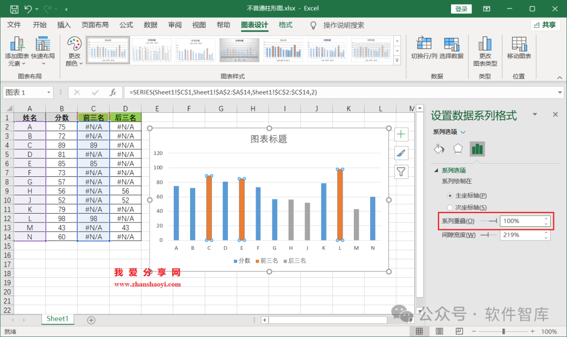Click formula bar confirm check icon

pos(95,92)
